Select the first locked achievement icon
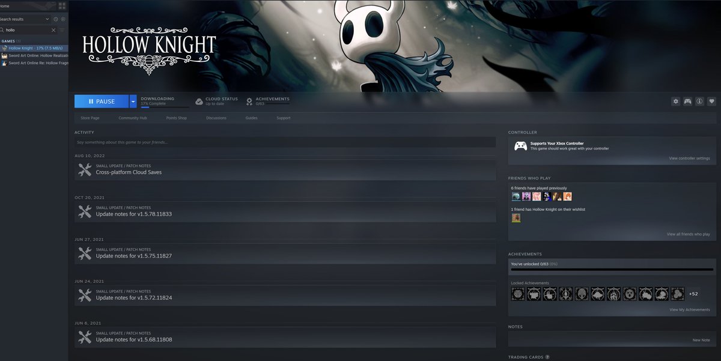Viewport: 721px width, 361px height. (x=518, y=294)
